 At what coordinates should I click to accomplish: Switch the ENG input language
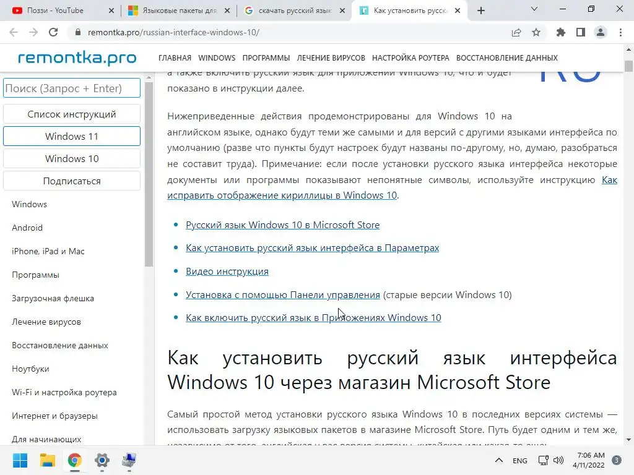(519, 460)
